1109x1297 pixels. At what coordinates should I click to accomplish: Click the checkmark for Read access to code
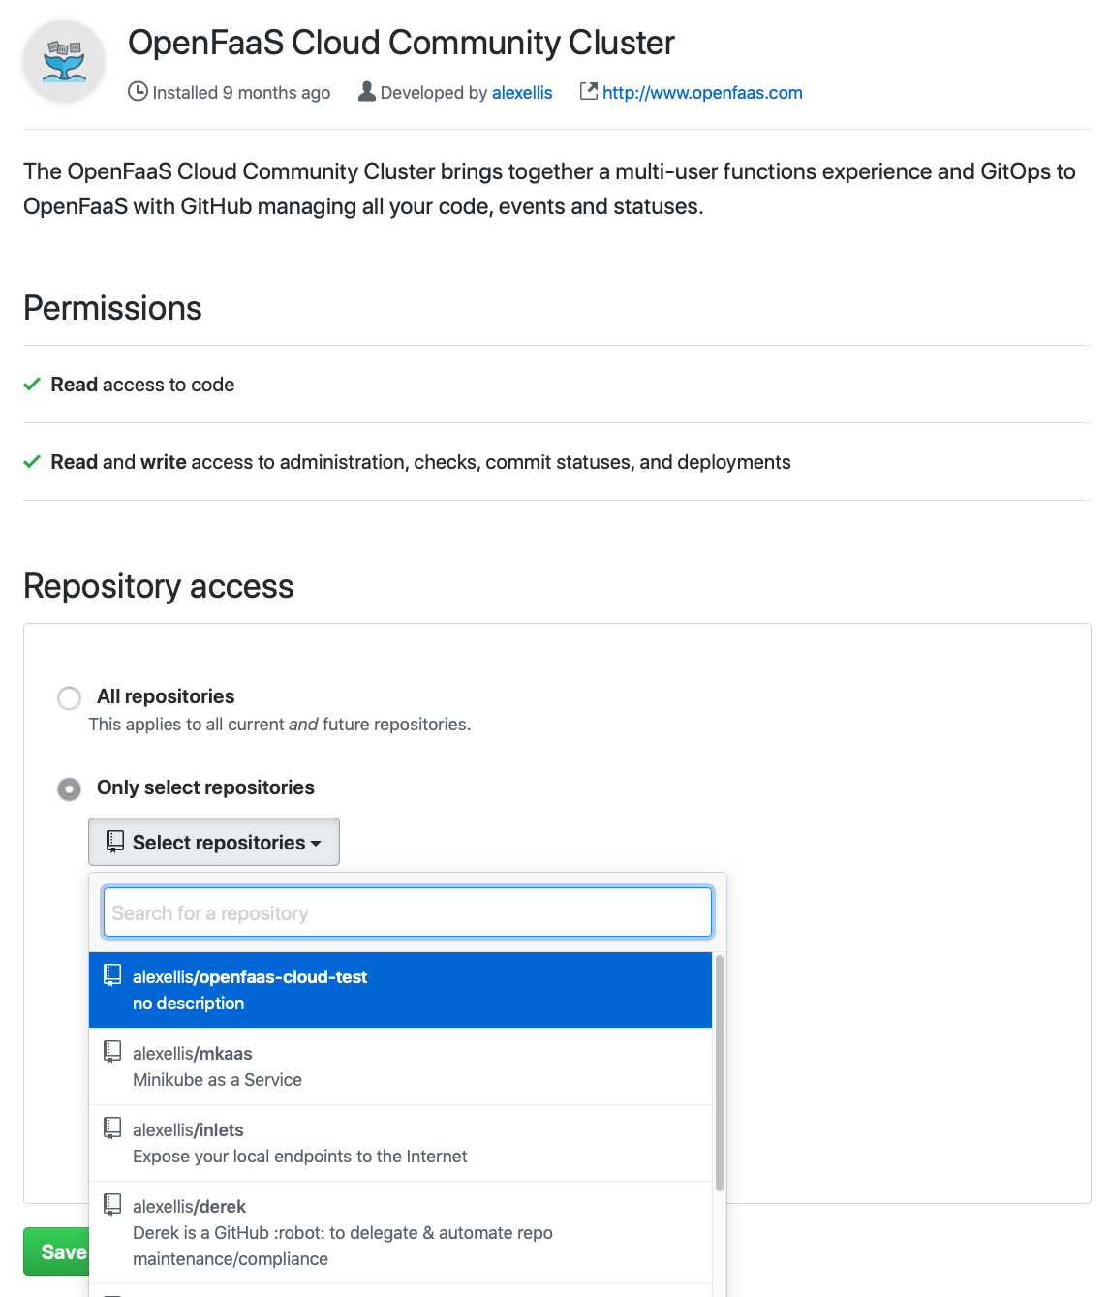32,385
